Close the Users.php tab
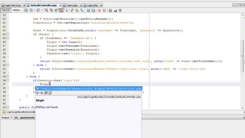This screenshot has height=138, width=245. pos(81,5)
